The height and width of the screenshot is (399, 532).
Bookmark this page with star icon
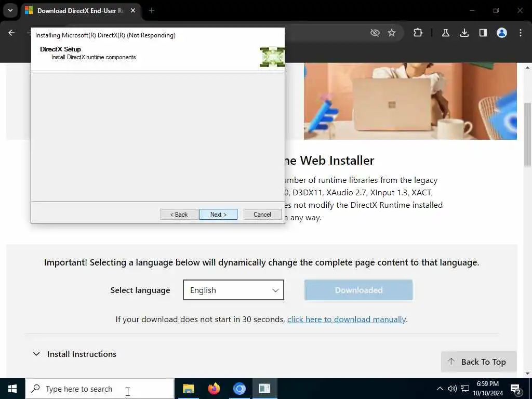click(392, 33)
